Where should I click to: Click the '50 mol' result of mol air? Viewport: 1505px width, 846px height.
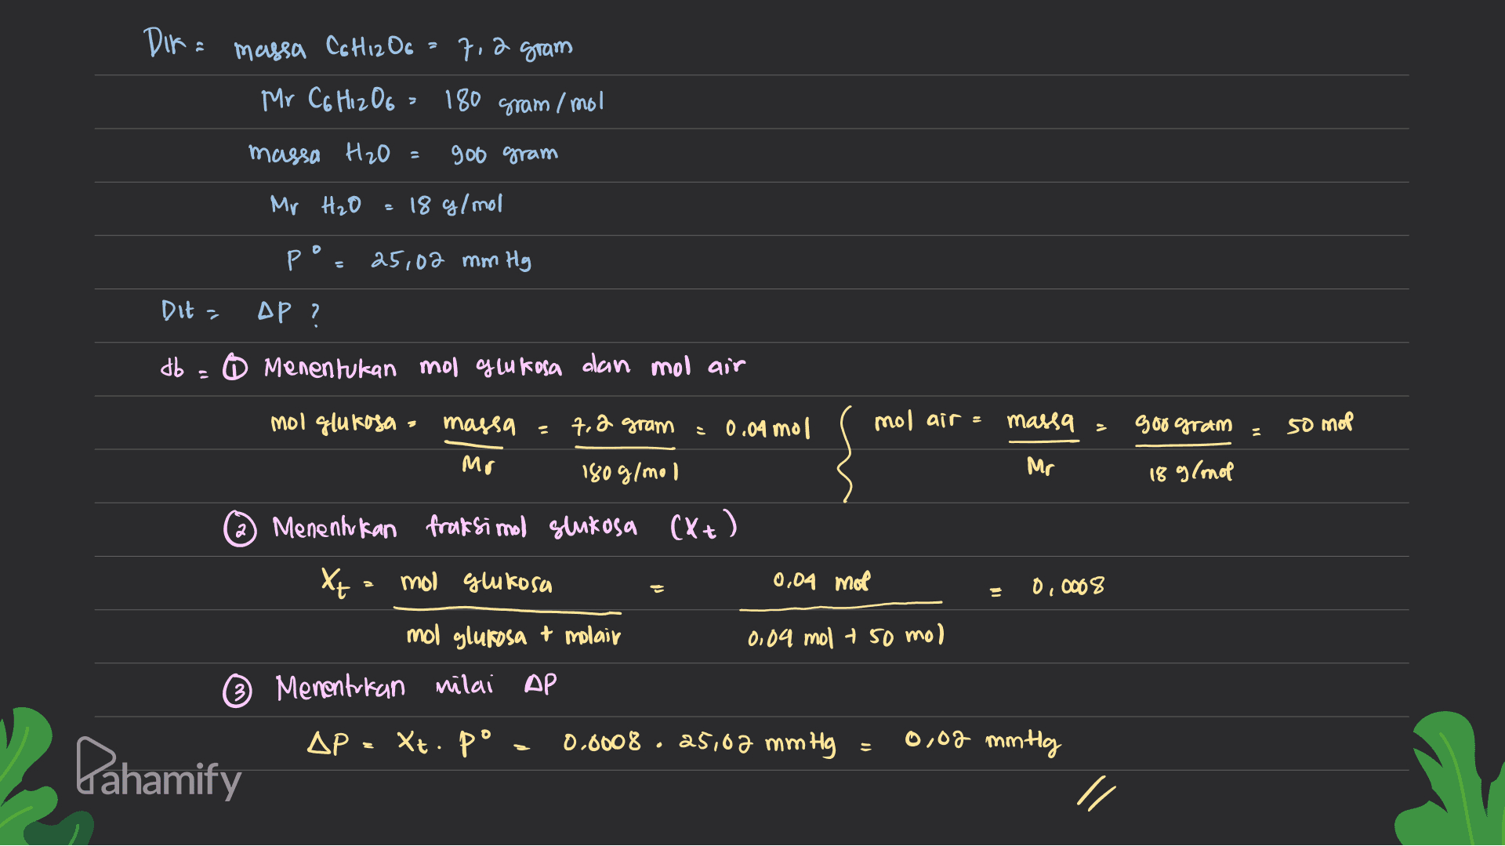(x=1319, y=424)
